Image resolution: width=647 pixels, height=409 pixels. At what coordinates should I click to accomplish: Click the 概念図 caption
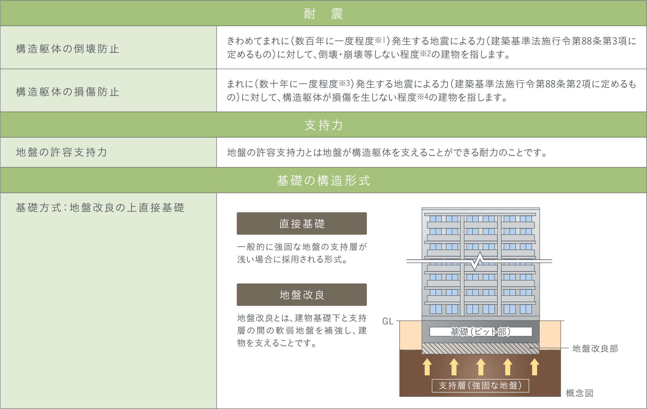coord(580,393)
